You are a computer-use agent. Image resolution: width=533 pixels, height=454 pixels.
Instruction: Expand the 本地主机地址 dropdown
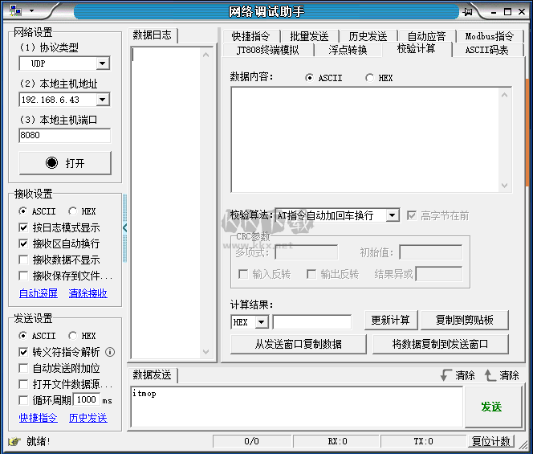click(x=102, y=100)
